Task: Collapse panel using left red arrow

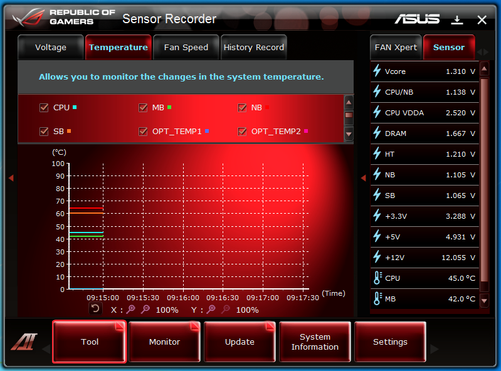Action: pyautogui.click(x=11, y=178)
